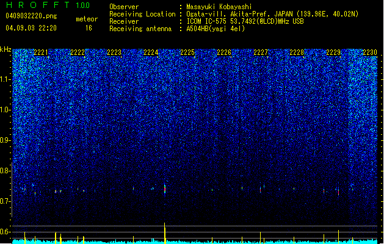Click the meteor label text
Viewport: 384px width, 244px height.
(87, 19)
